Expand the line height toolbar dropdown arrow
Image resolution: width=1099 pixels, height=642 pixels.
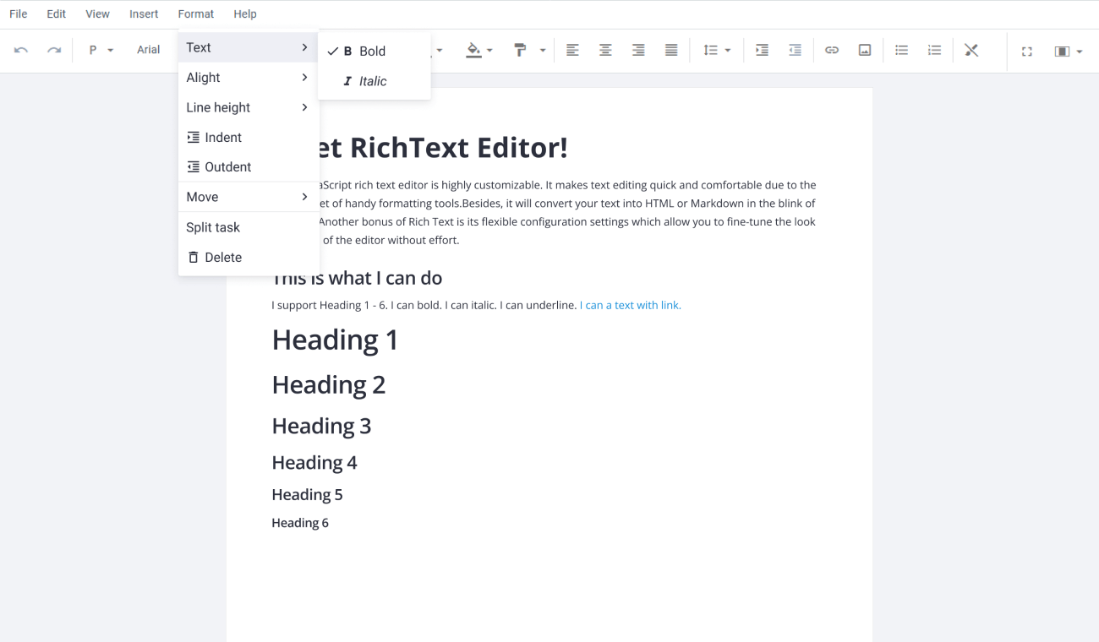[728, 51]
